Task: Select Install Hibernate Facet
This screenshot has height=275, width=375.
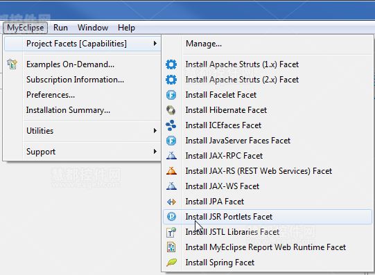Action: pos(268,110)
